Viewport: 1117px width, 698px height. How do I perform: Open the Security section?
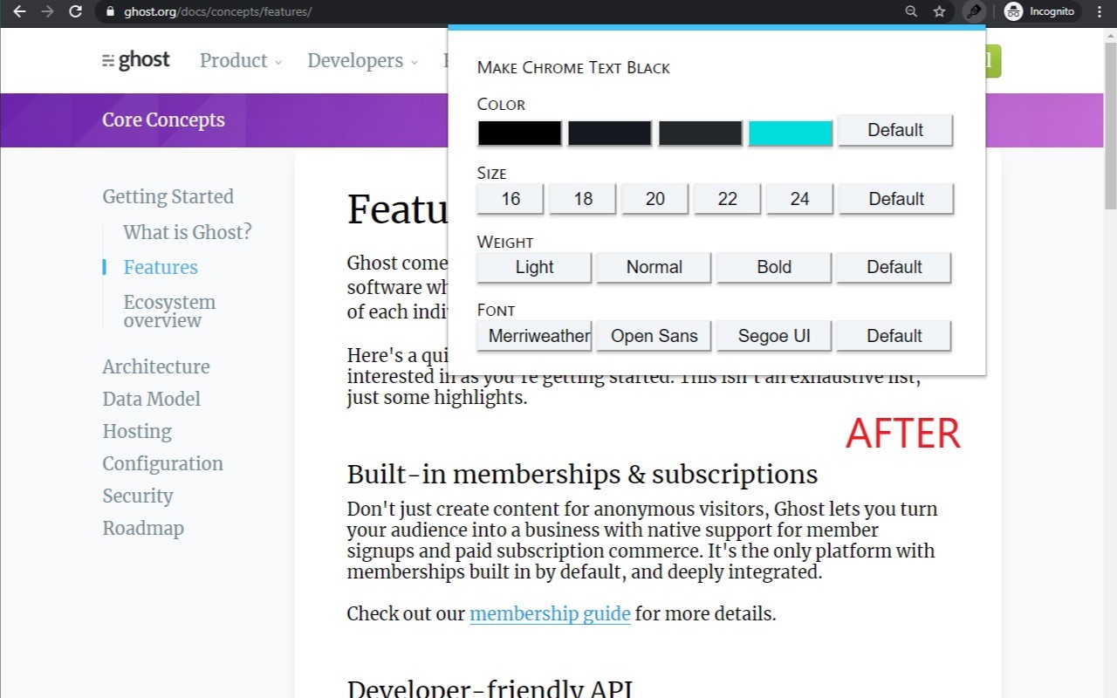point(138,496)
